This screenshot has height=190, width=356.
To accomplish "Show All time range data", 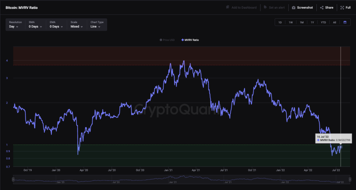I will (334, 22).
